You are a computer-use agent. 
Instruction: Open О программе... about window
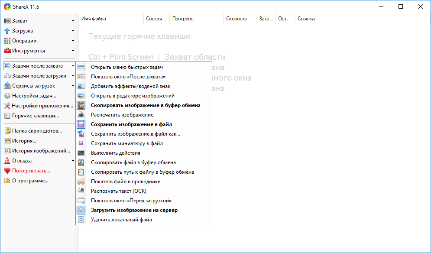point(39,181)
